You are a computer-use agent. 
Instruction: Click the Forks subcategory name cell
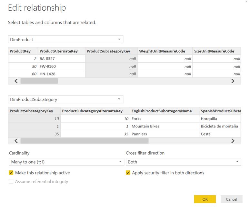(x=165, y=119)
